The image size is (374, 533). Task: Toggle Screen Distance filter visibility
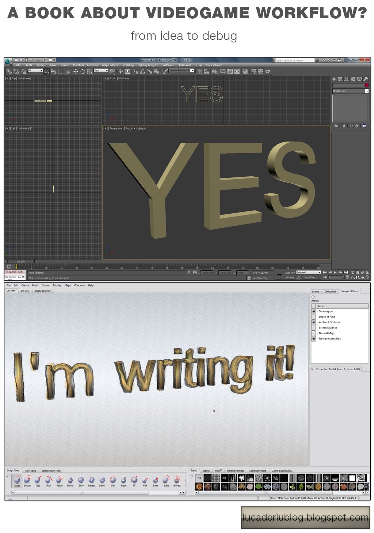313,328
